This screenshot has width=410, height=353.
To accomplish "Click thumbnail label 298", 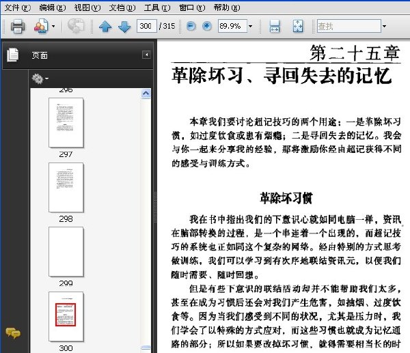I will coord(66,219).
